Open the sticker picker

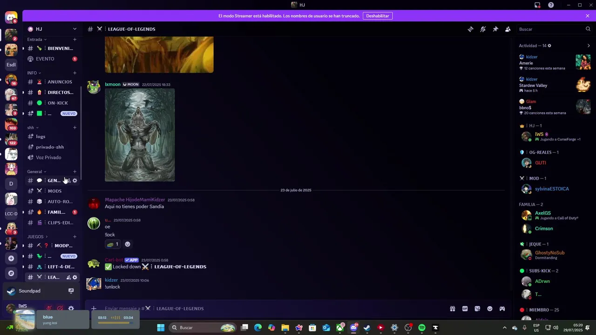477,308
